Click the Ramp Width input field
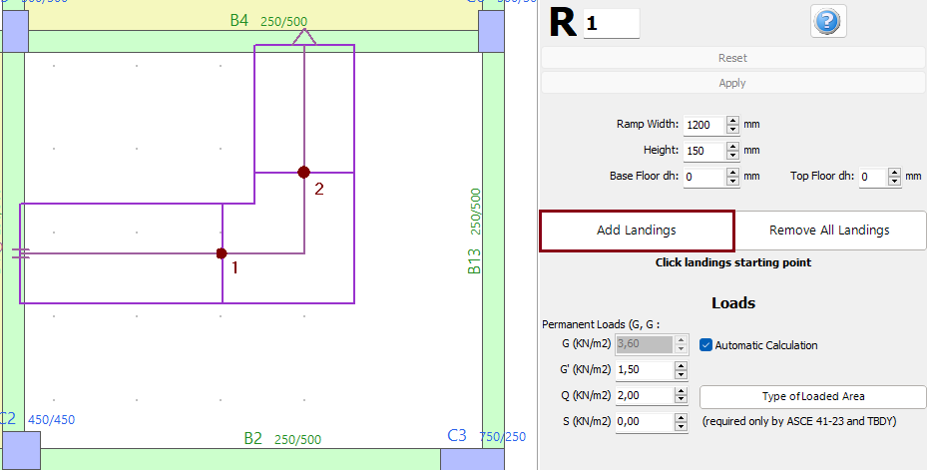 [702, 125]
